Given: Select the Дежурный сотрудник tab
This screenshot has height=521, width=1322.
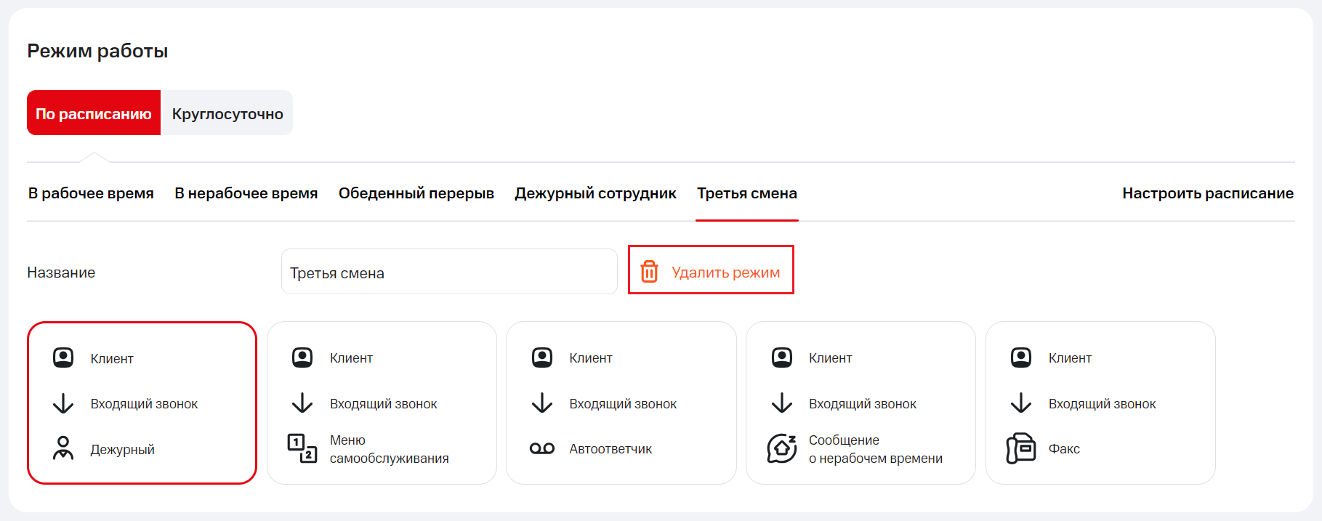Looking at the screenshot, I should 595,193.
